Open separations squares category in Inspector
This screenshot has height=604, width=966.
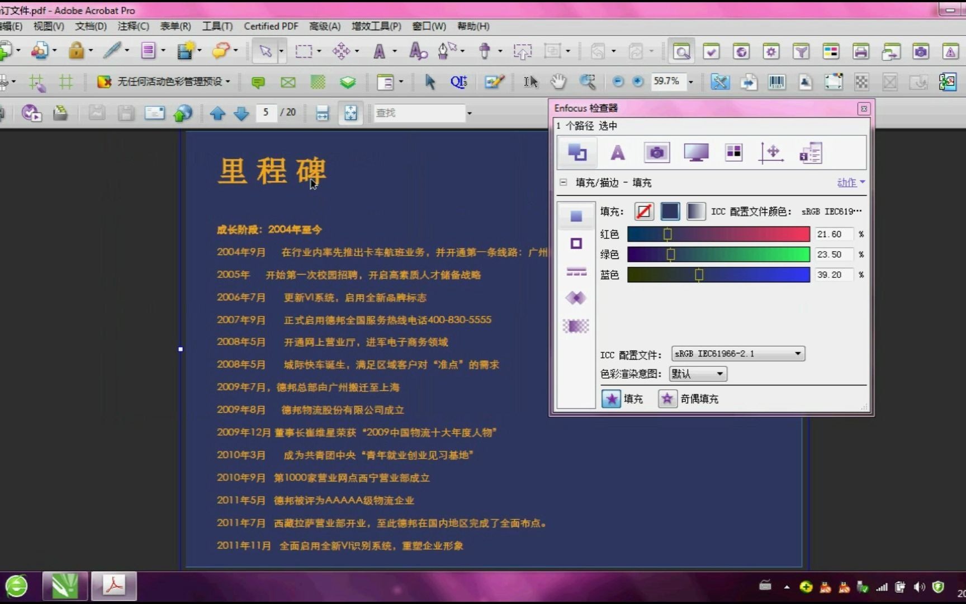click(x=733, y=152)
